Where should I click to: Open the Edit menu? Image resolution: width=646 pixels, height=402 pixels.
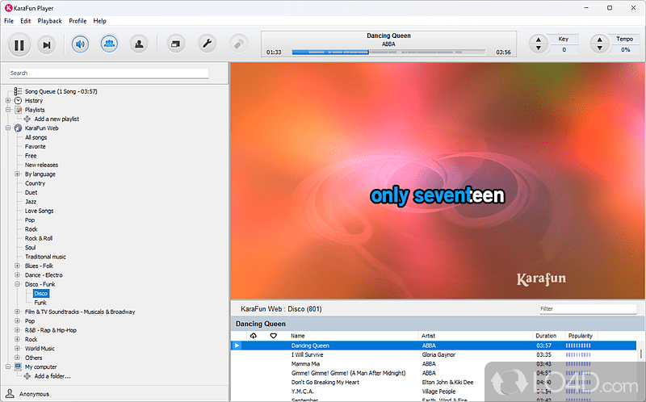(26, 21)
